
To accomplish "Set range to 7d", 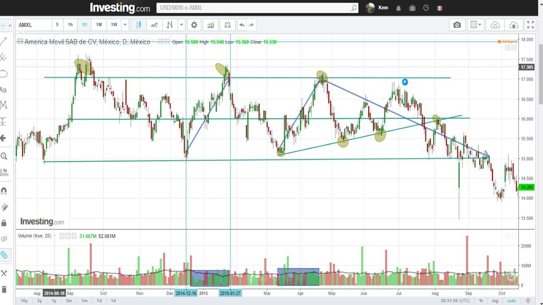I will coord(99,301).
